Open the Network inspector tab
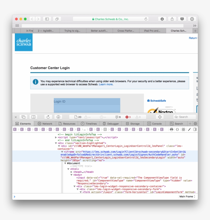This screenshot has width=210, height=220. point(45,124)
